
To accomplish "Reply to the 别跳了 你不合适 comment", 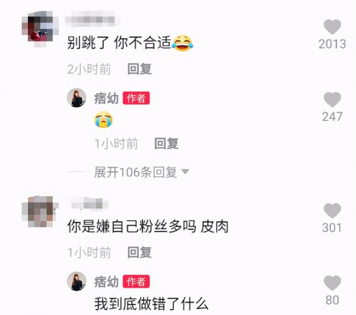I will tap(139, 69).
